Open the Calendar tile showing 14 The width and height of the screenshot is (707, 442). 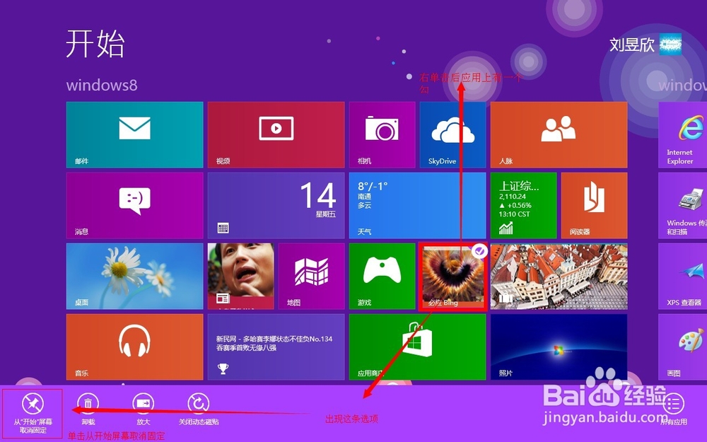(x=276, y=206)
